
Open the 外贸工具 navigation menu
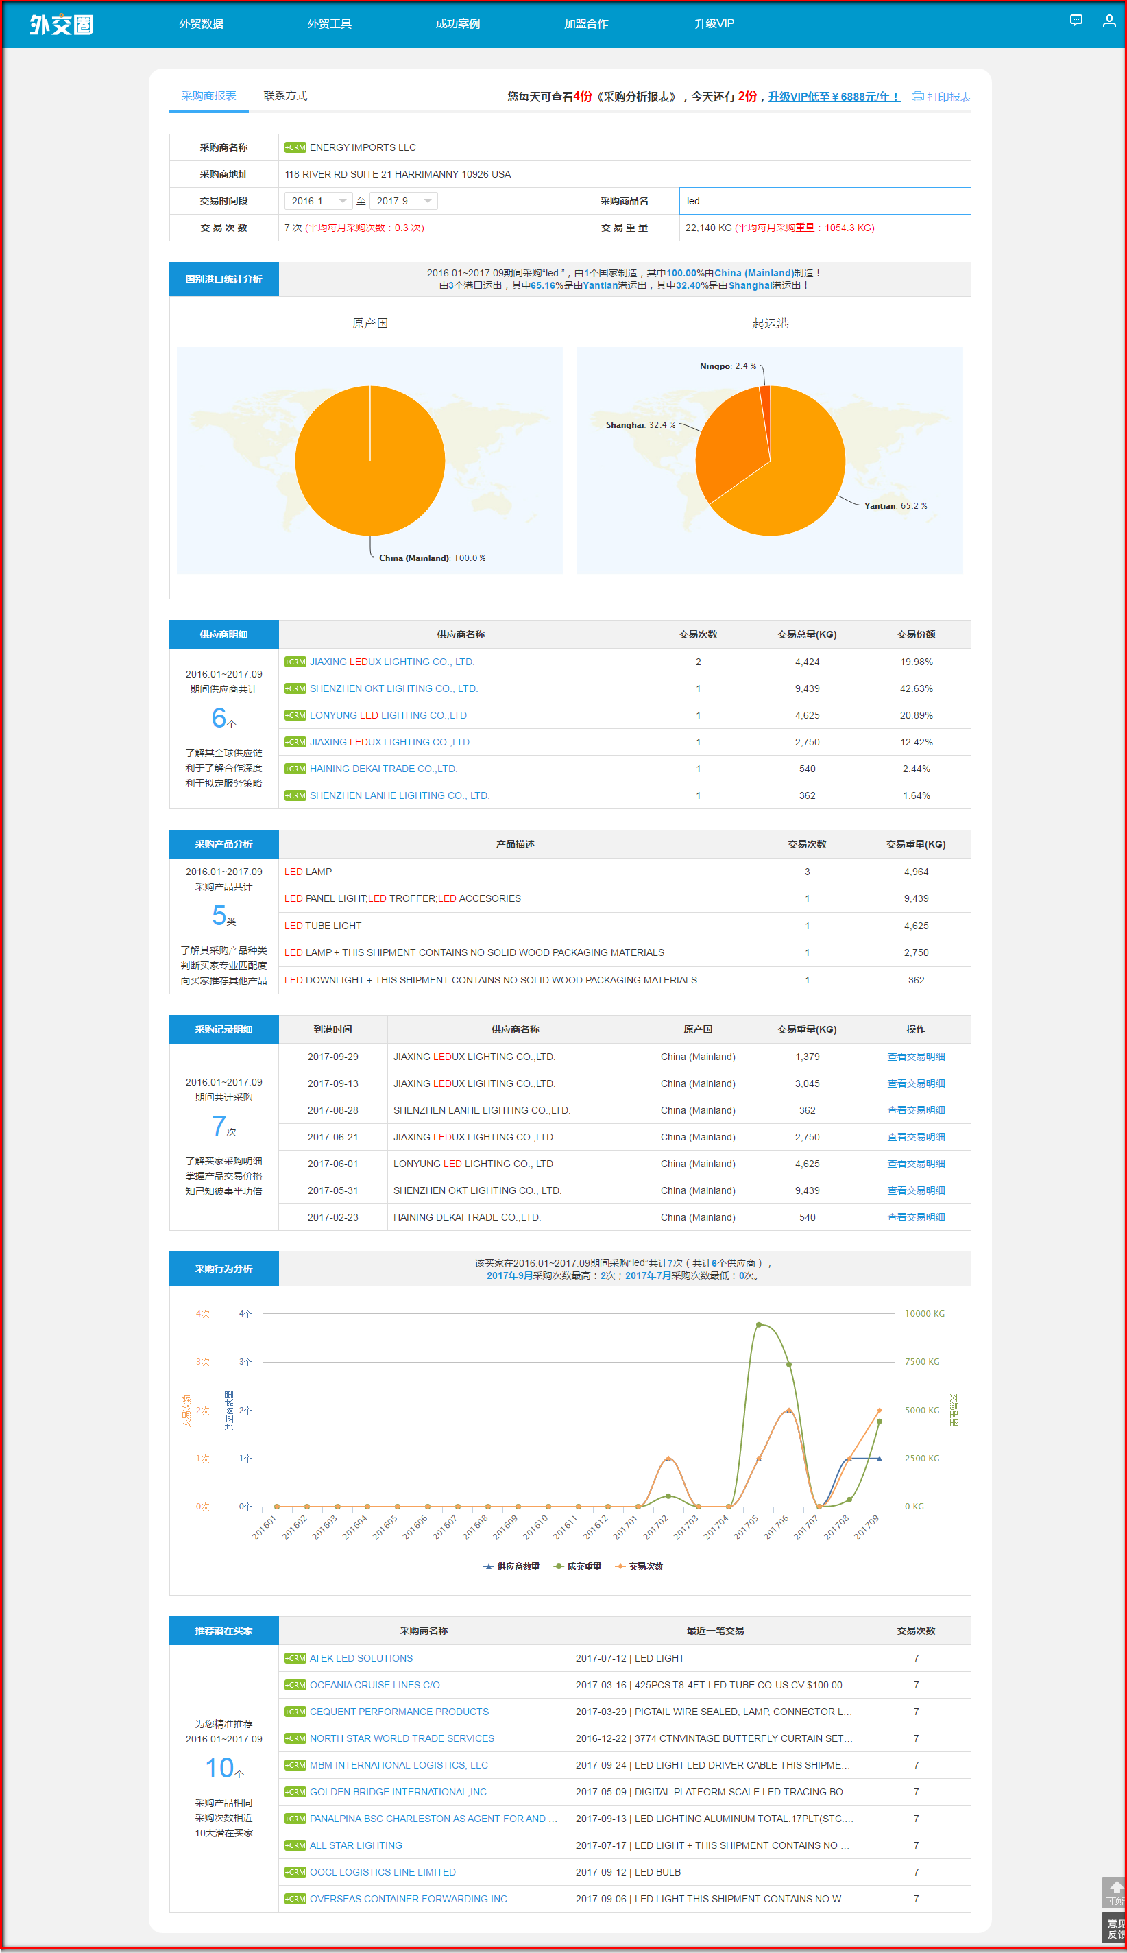[x=329, y=24]
